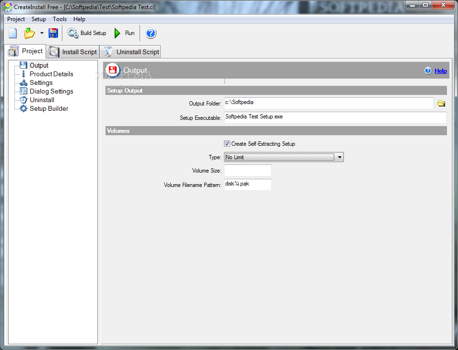The width and height of the screenshot is (458, 350).
Task: Expand the dropdown arrow beside Open folder
Action: pos(42,33)
